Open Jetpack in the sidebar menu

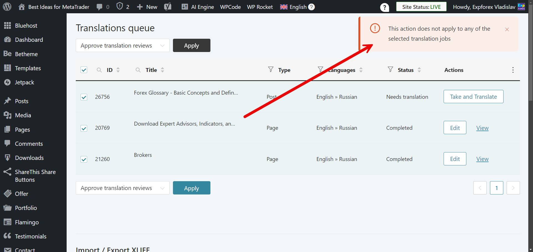(24, 82)
